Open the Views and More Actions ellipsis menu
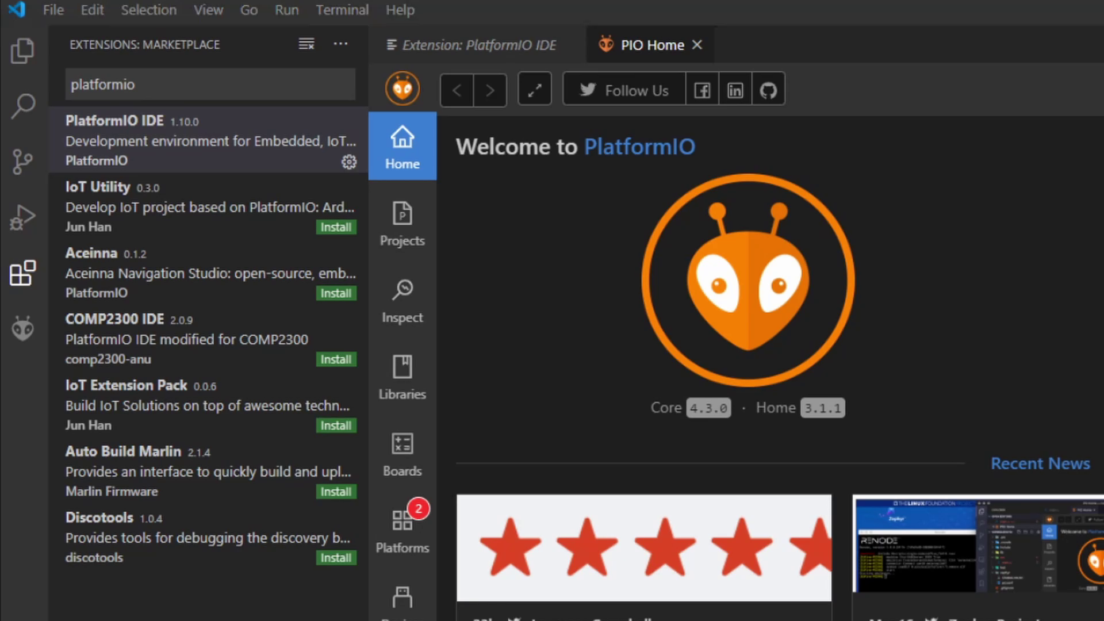1104x621 pixels. click(340, 44)
